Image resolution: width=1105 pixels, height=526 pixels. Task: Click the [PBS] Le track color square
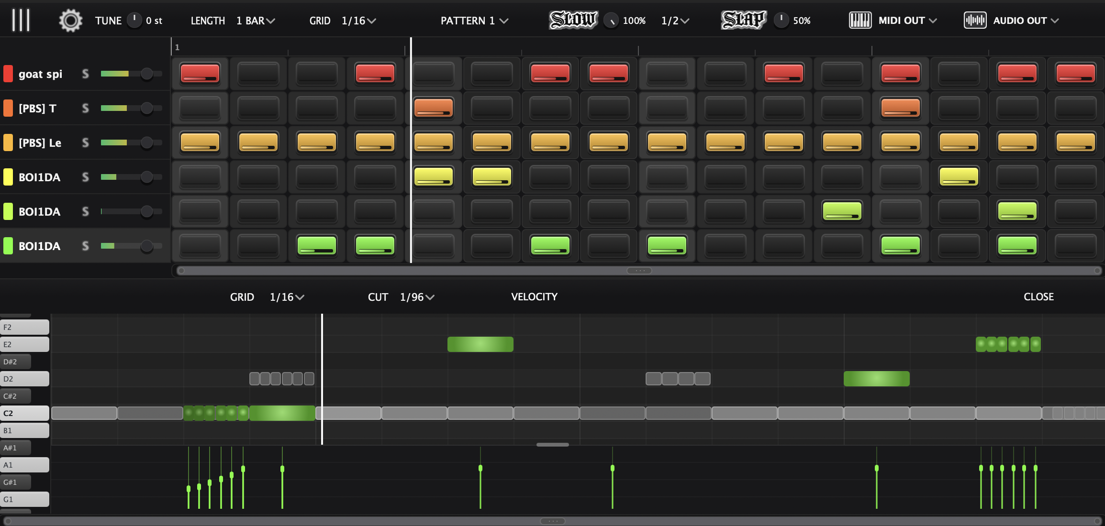coord(8,142)
